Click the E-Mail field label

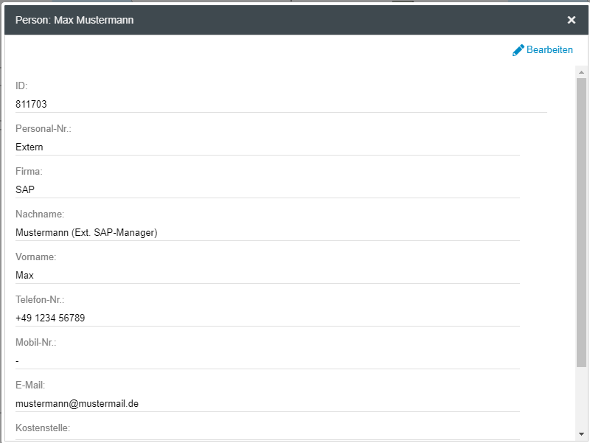(x=30, y=385)
